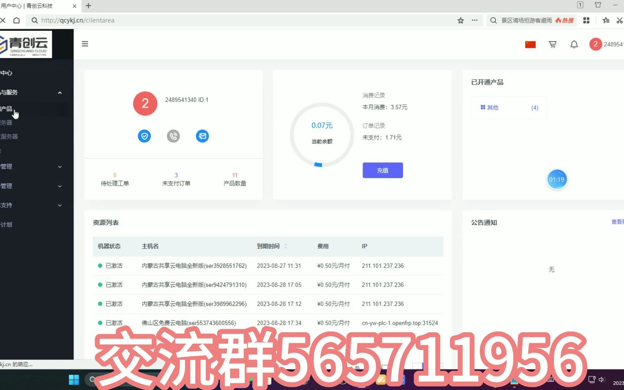Collapse the products and services menu
The width and height of the screenshot is (624, 390).
pyautogui.click(x=60, y=93)
